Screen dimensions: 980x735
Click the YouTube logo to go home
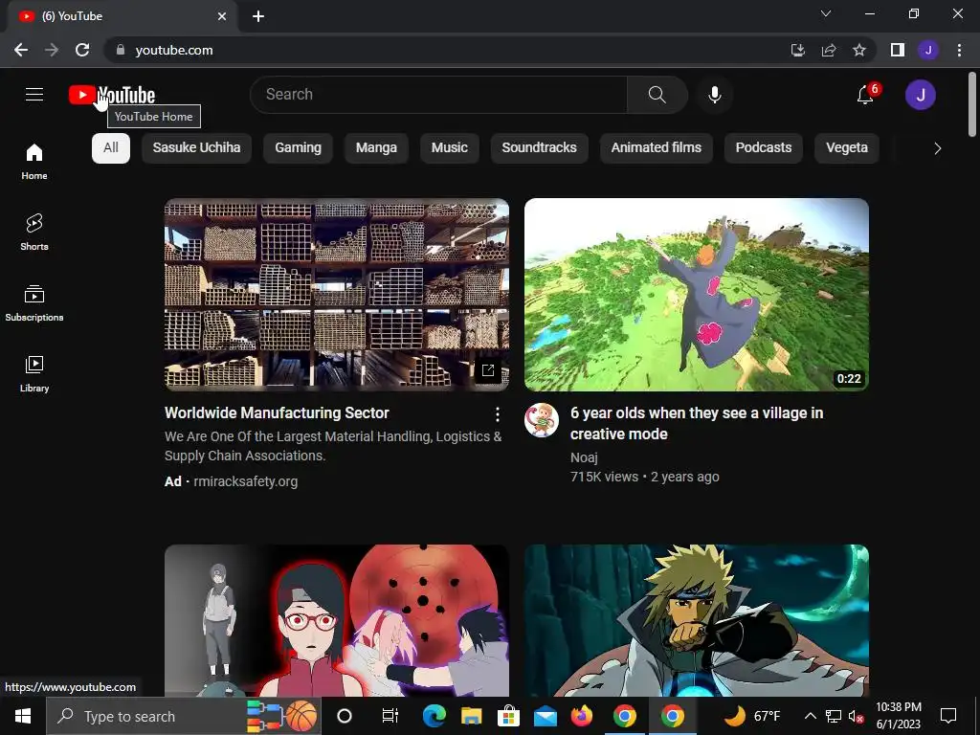click(112, 95)
